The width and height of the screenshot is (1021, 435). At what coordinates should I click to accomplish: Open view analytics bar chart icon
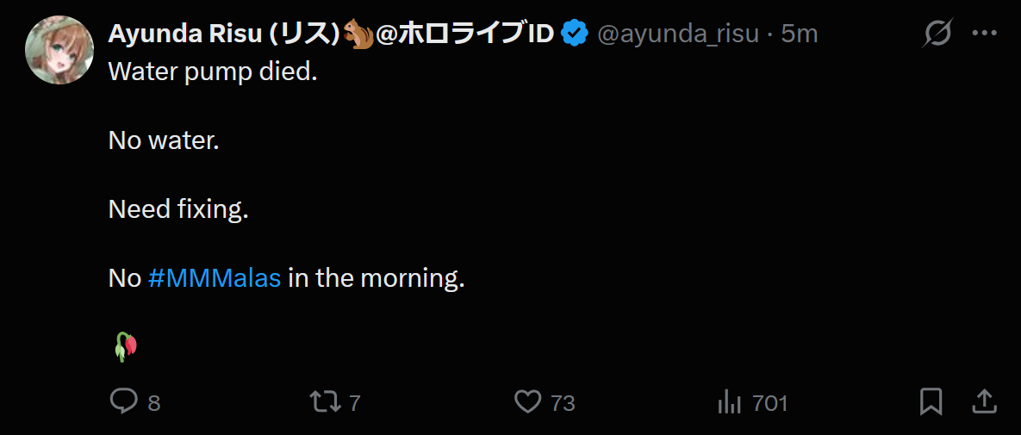[x=731, y=402]
